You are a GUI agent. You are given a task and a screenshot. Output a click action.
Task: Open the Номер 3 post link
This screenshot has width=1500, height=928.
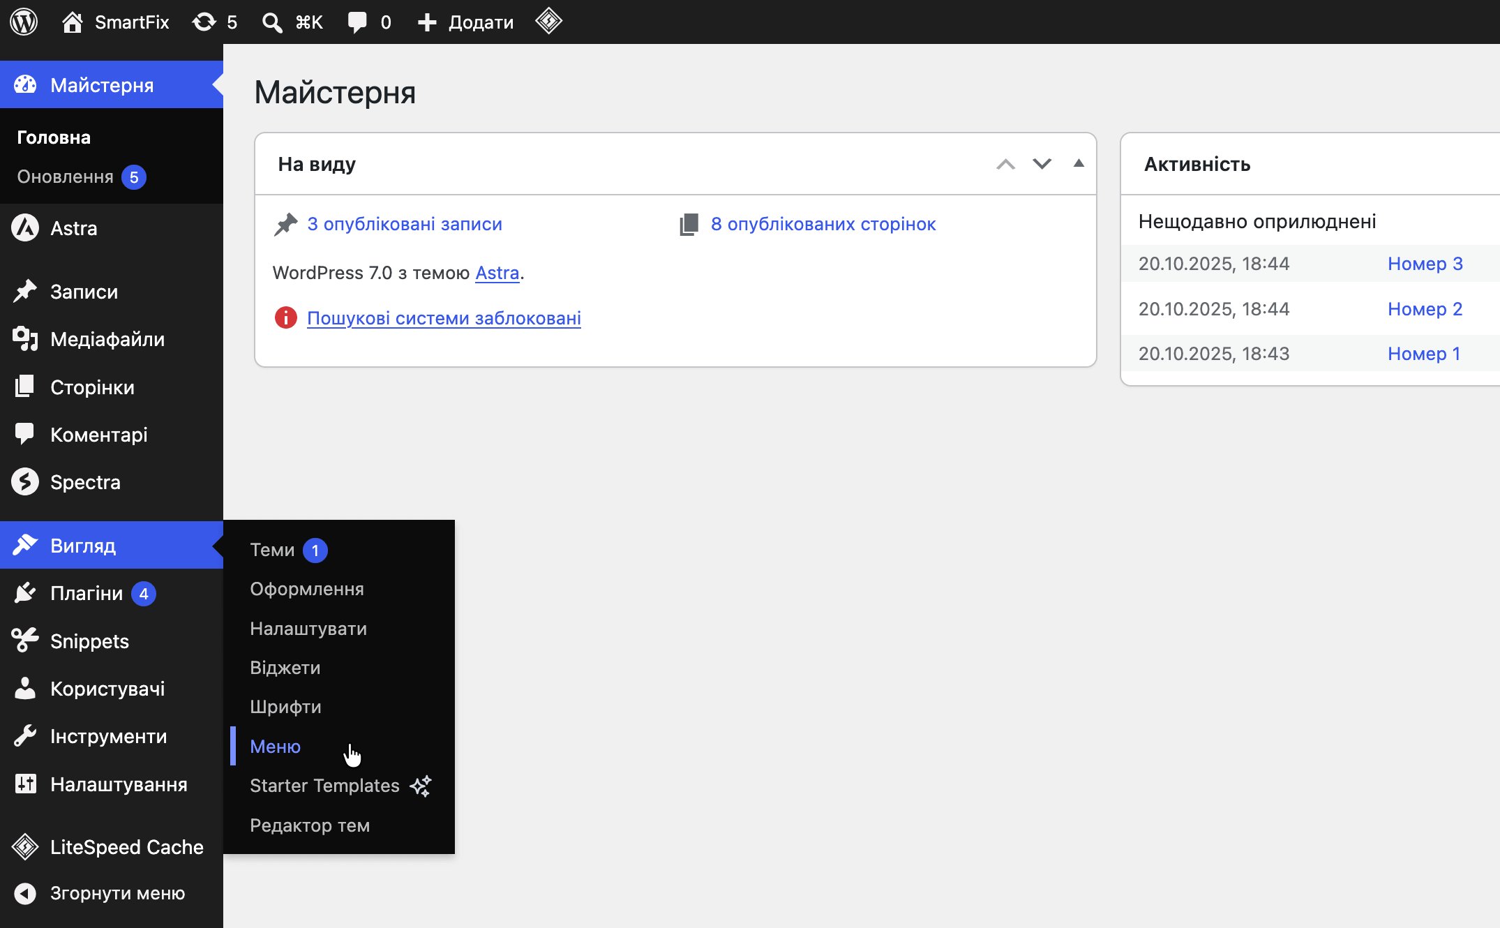pos(1425,264)
